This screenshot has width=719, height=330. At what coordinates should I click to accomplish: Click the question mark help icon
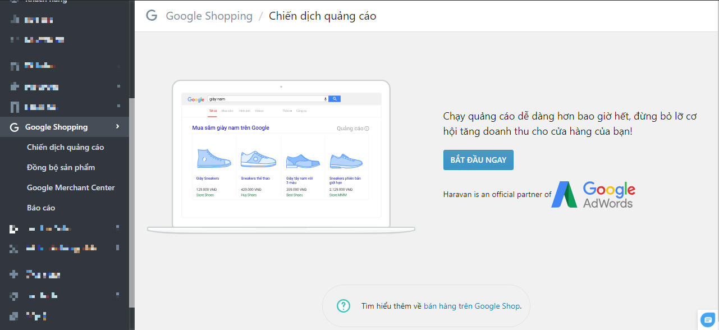point(343,306)
